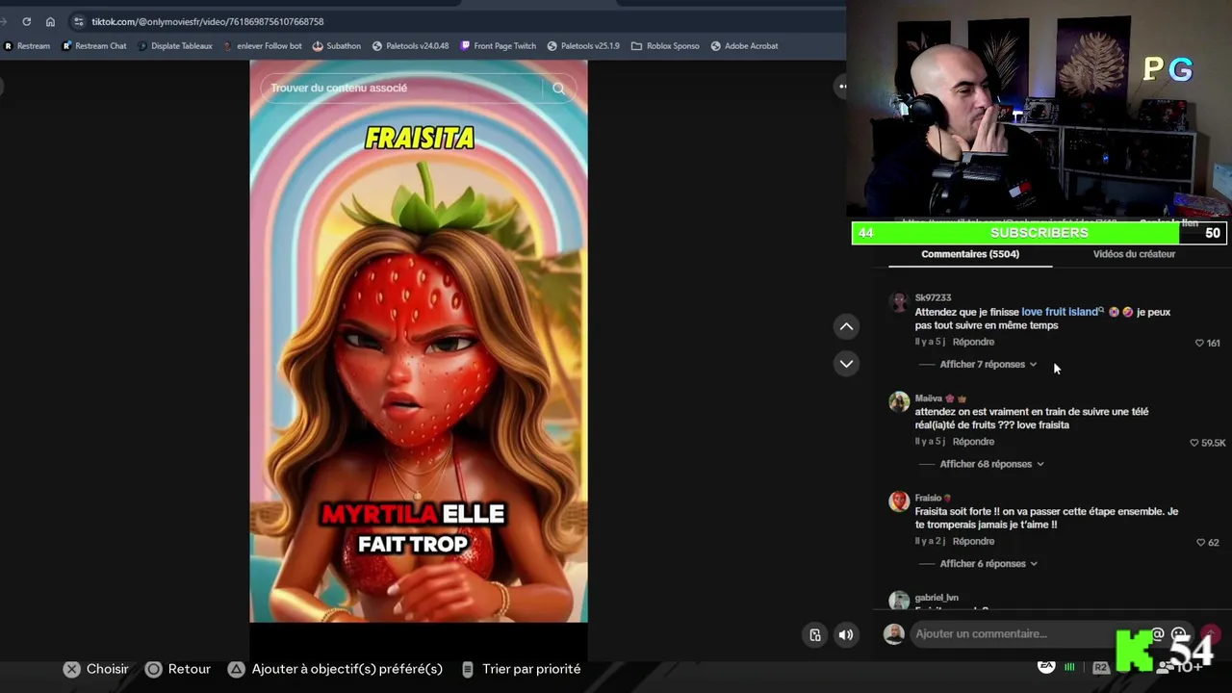Reply to Sk97233's comment via Répondre
Image resolution: width=1232 pixels, height=693 pixels.
point(973,342)
